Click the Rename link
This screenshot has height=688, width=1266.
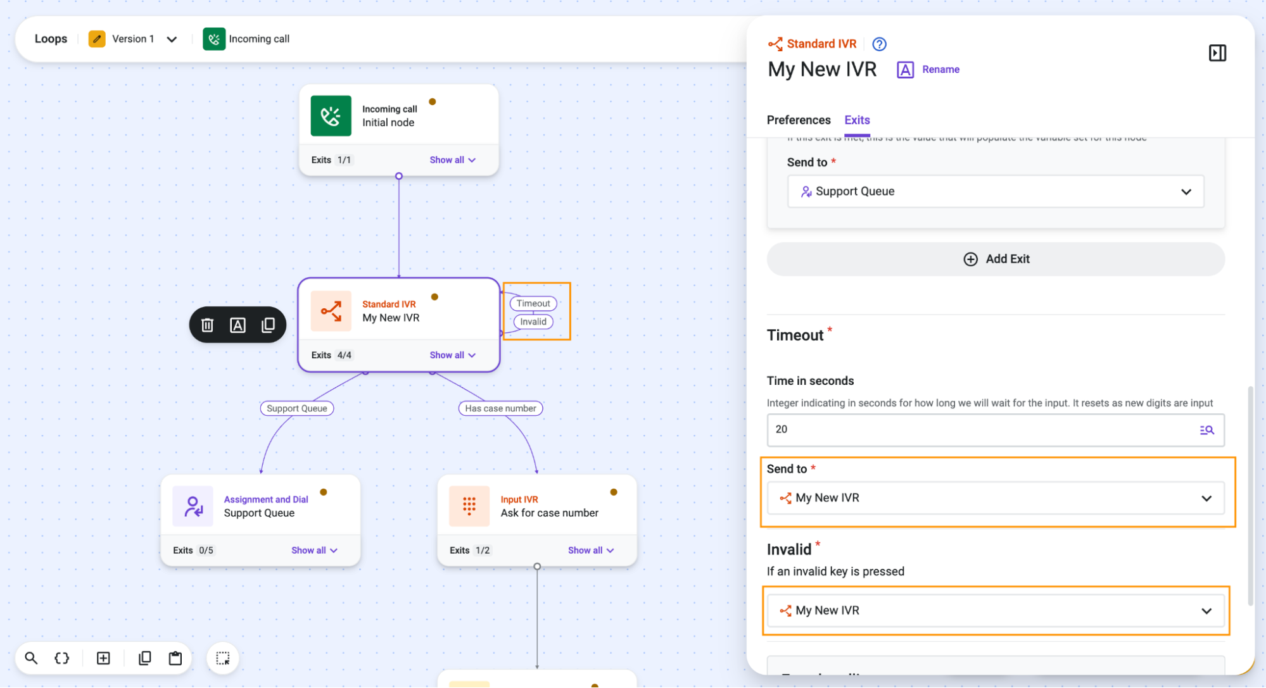click(940, 69)
